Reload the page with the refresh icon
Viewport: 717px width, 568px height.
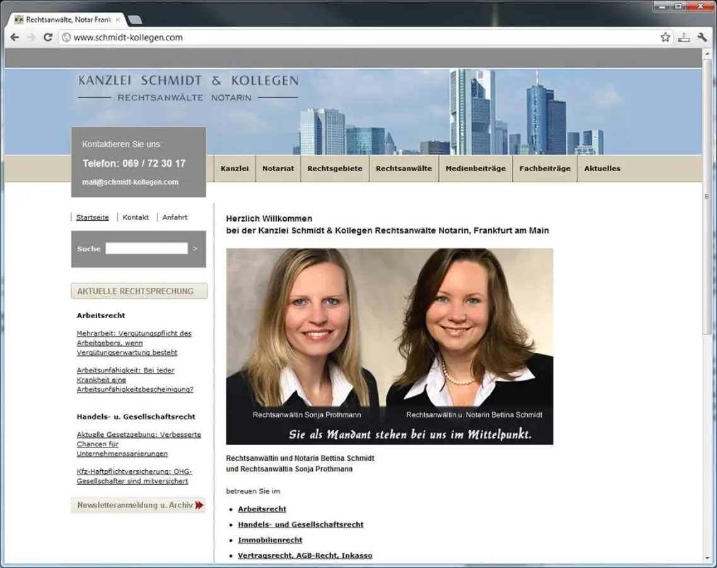[48, 37]
